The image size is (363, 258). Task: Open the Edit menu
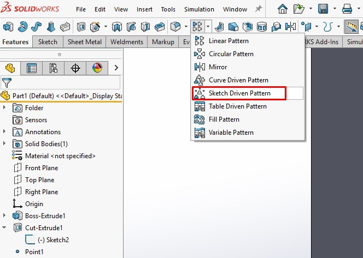[x=100, y=9]
